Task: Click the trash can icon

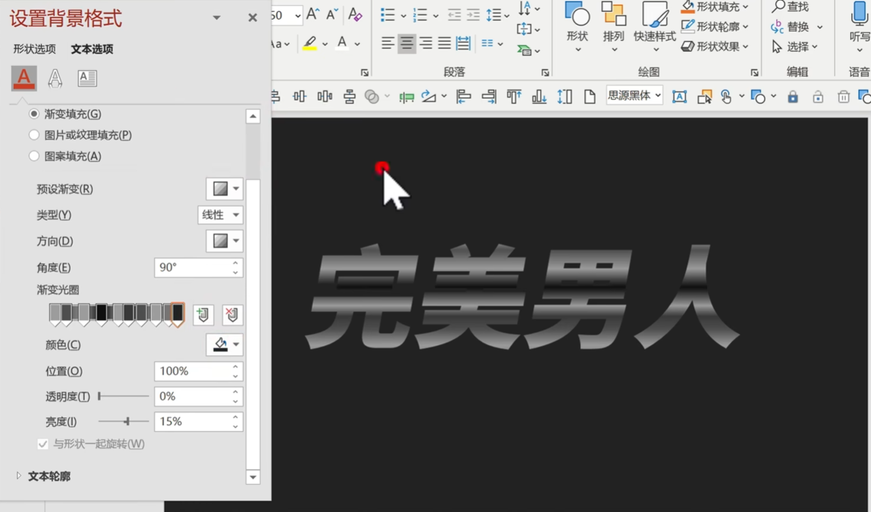Action: coord(844,97)
